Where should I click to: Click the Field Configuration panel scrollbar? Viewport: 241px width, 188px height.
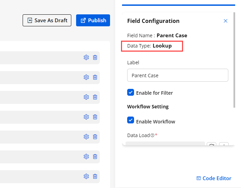point(234,62)
